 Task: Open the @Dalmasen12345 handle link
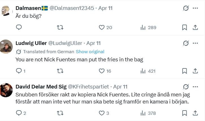[72, 8]
